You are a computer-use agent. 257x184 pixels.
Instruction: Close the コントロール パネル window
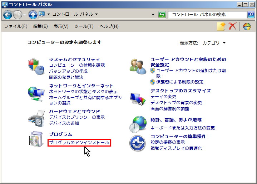tap(252, 4)
